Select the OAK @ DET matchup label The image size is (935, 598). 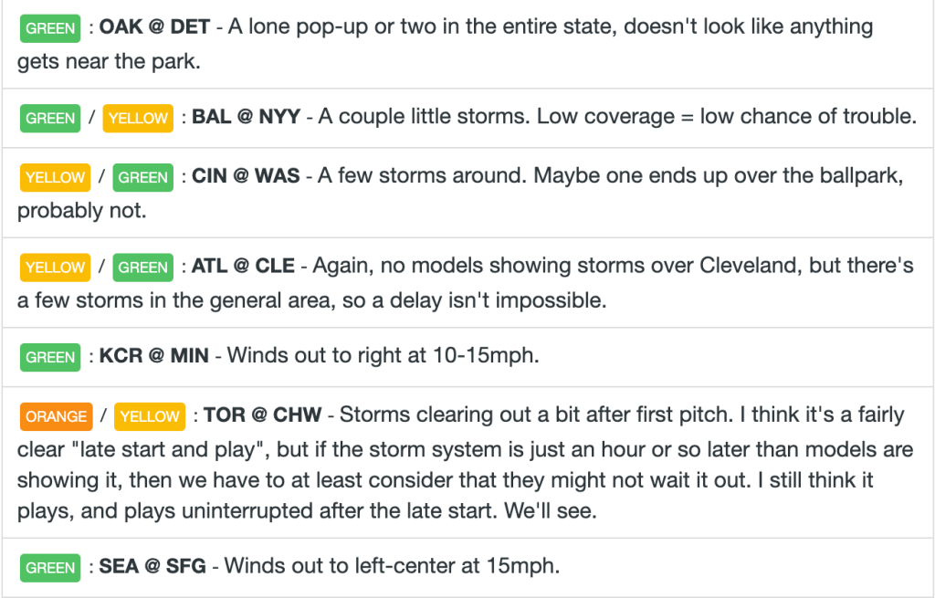pos(154,27)
